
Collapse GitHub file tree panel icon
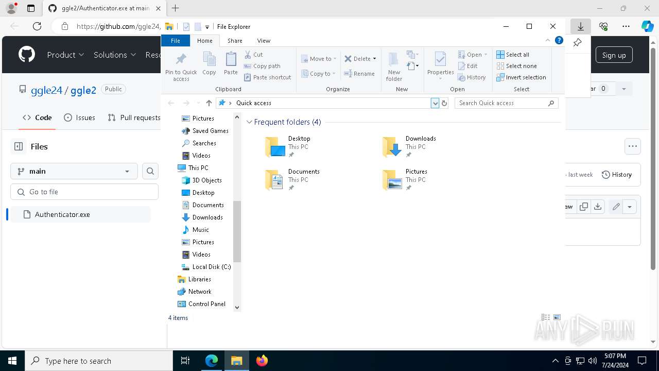coord(19,146)
